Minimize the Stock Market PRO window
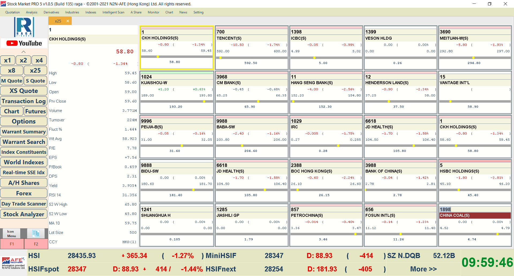The height and width of the screenshot is (276, 514). coord(474,4)
